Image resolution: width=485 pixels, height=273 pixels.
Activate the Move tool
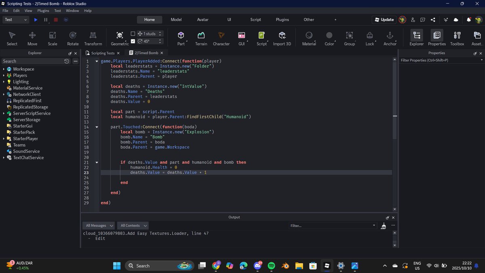pos(32,38)
